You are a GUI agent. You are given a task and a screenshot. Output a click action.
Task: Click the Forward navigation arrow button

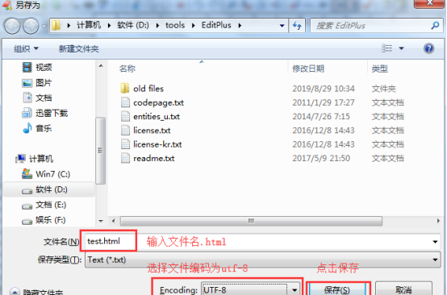tap(31, 26)
